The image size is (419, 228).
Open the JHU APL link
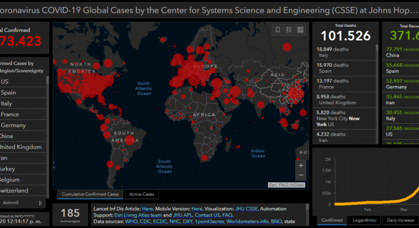tap(182, 215)
